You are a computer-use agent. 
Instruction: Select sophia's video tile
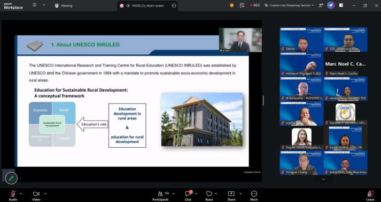click(301, 114)
